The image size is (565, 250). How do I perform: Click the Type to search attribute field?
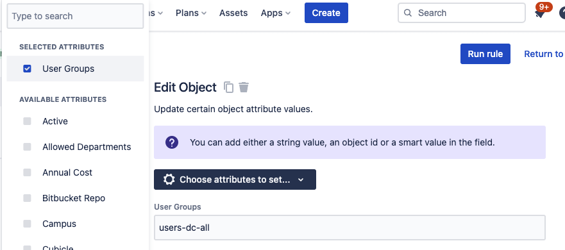tap(75, 16)
